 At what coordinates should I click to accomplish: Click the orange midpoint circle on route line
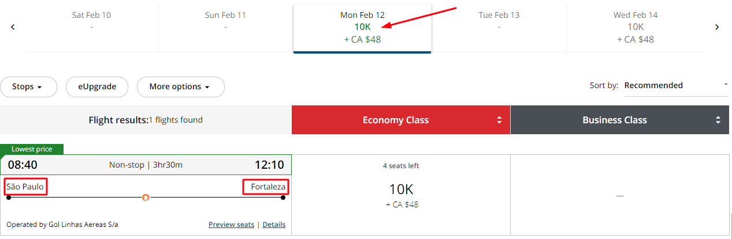click(x=146, y=198)
